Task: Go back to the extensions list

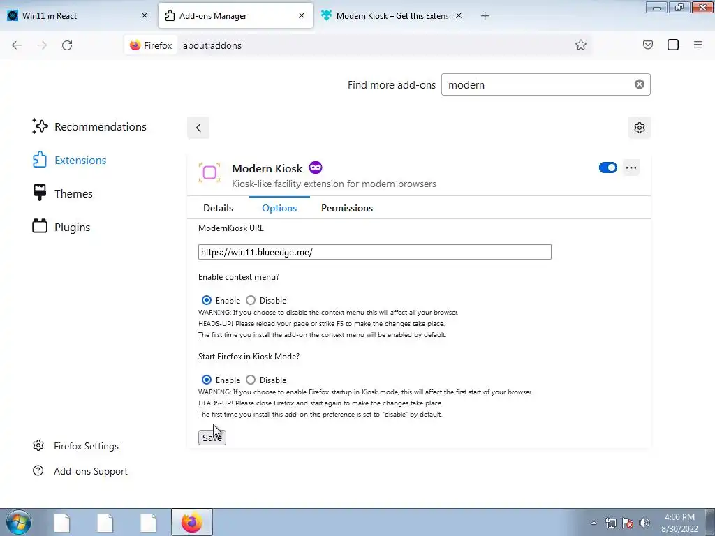Action: pyautogui.click(x=198, y=128)
